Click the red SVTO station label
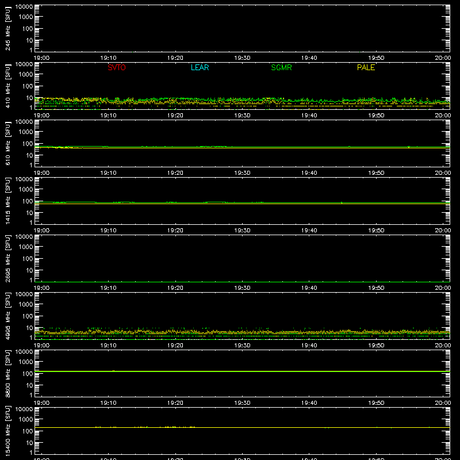The height and width of the screenshot is (460, 460). click(117, 67)
